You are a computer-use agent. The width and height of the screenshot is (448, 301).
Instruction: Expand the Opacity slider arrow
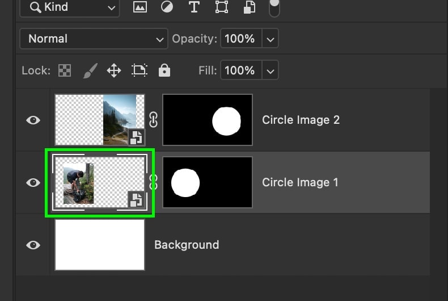[x=270, y=39]
